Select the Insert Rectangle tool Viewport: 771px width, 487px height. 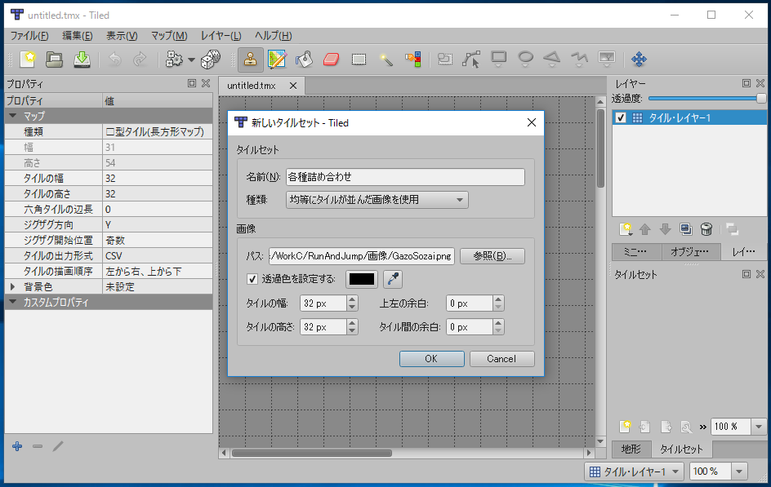(x=498, y=60)
